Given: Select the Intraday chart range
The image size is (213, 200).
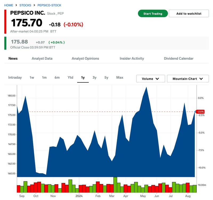Looking at the screenshot, I should coord(15,78).
